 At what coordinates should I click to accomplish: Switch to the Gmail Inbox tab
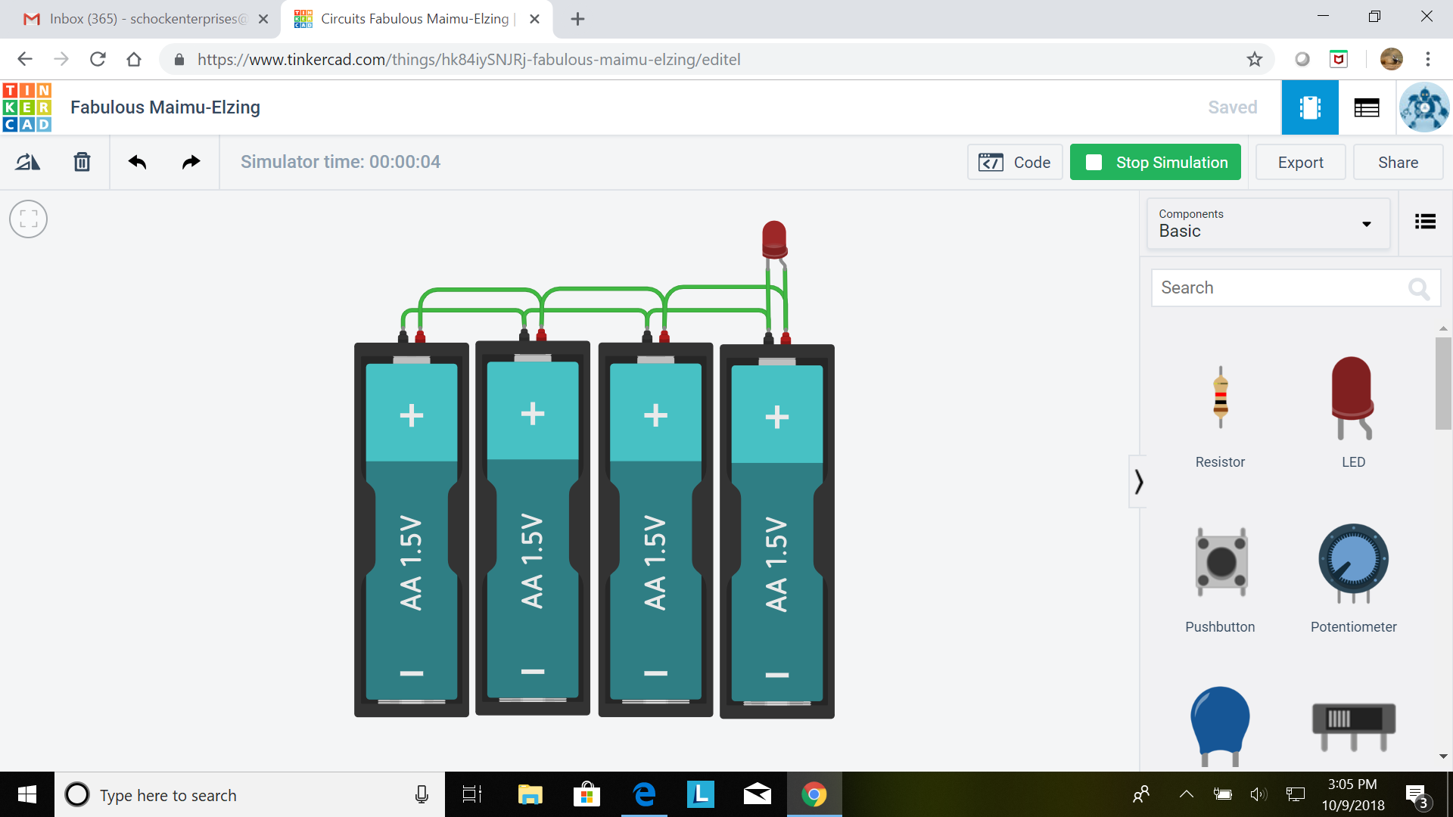pyautogui.click(x=144, y=19)
